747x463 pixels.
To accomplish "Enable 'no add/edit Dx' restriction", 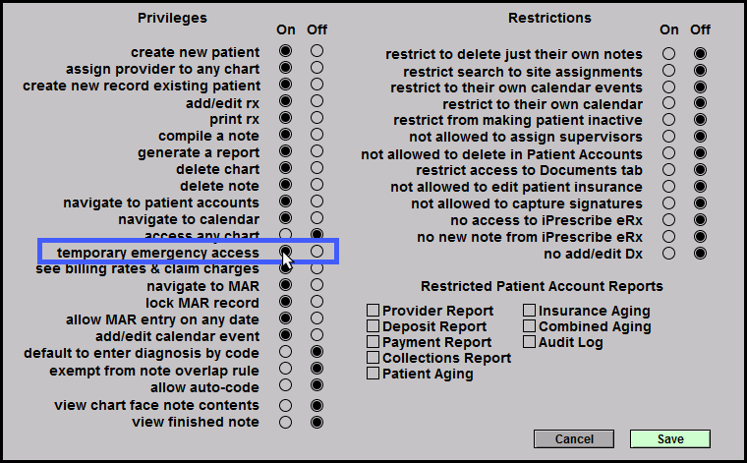I will click(668, 254).
